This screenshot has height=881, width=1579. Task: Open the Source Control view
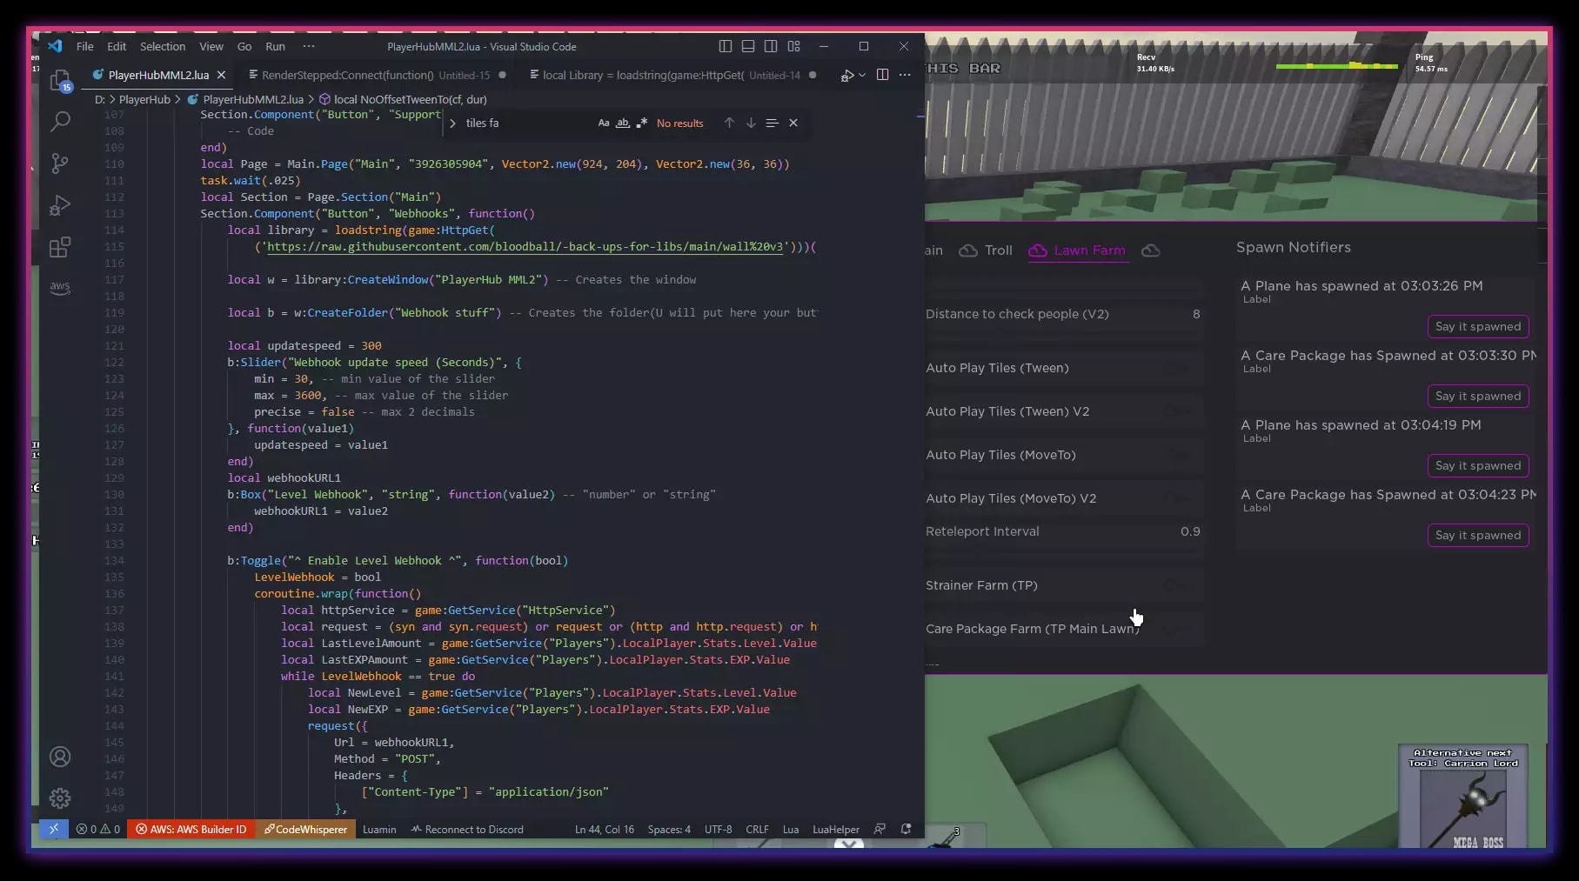pyautogui.click(x=60, y=163)
